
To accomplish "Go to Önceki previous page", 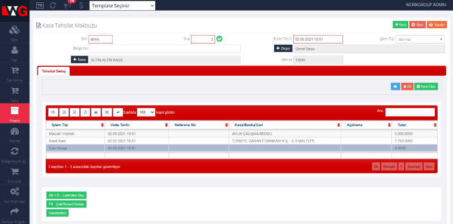I will 389,166.
